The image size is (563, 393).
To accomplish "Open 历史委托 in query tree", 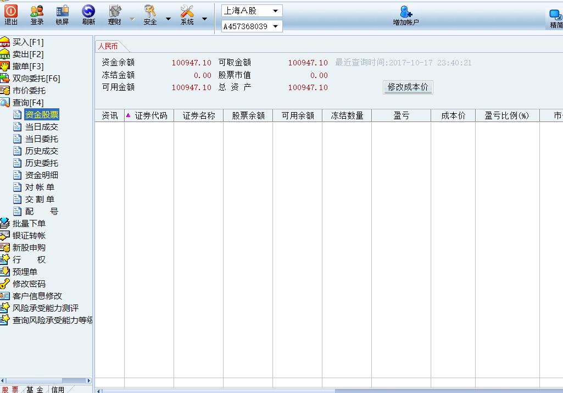I will pos(42,163).
